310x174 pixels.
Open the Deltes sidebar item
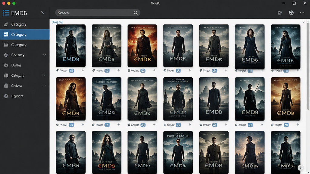(25, 65)
